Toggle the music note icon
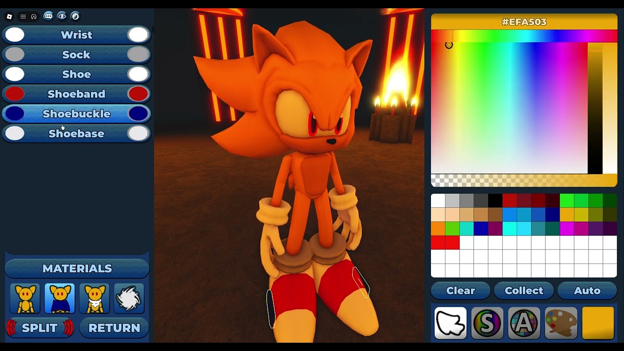624x351 pixels. click(76, 16)
